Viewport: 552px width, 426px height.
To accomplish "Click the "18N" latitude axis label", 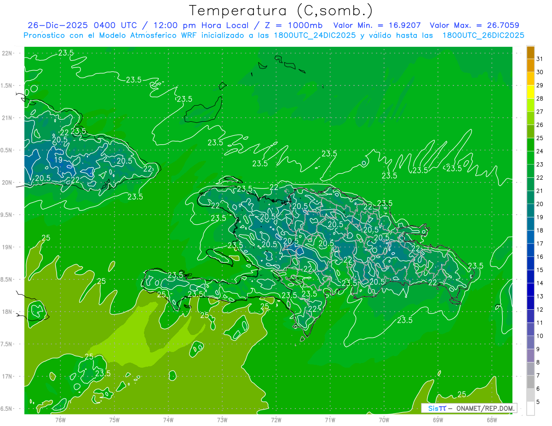I will tap(7, 312).
